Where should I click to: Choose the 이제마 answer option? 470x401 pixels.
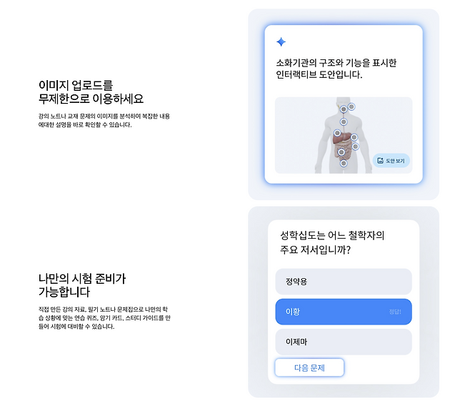(344, 342)
